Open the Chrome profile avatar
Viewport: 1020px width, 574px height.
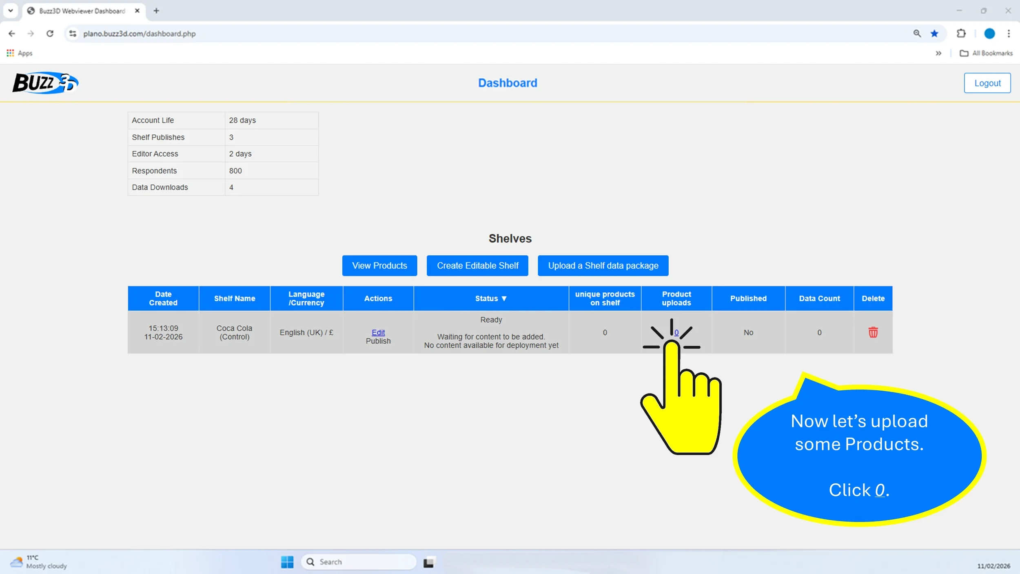989,33
